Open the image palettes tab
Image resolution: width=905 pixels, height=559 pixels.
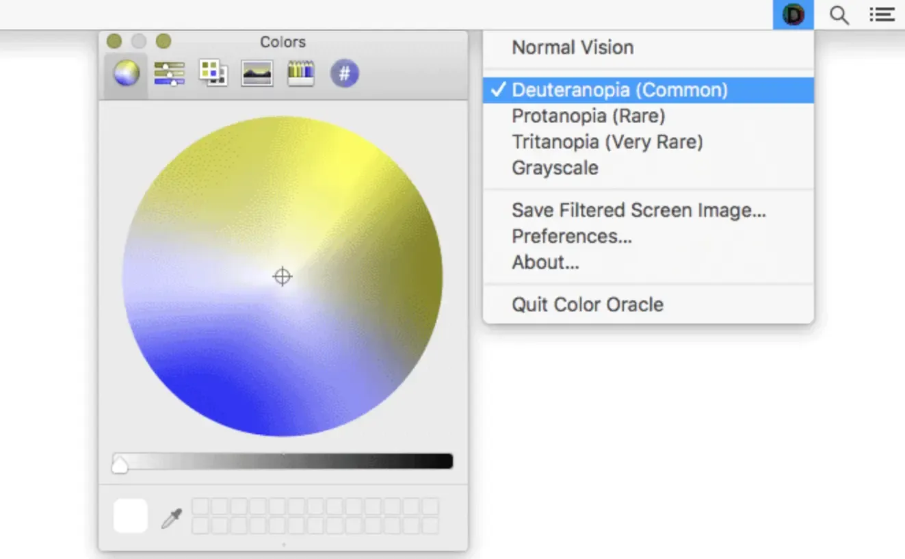257,73
